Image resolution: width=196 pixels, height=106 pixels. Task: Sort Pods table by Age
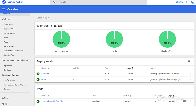(171, 96)
